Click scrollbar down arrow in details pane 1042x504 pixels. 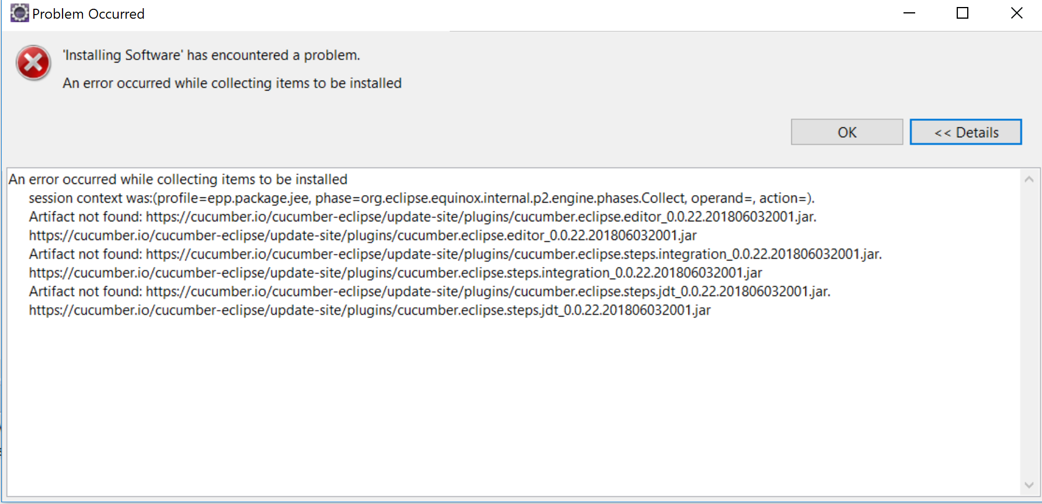[1029, 485]
